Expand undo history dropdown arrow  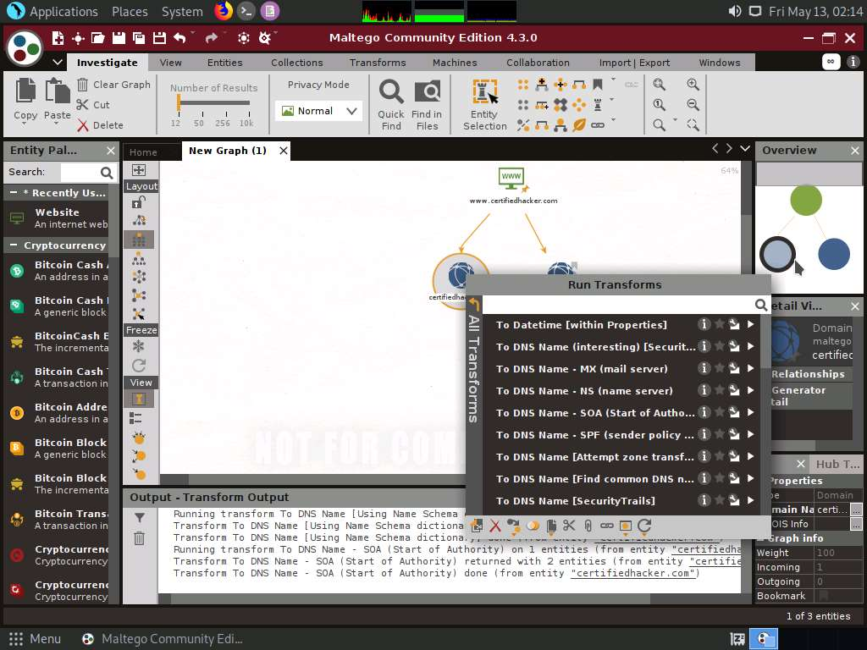point(192,33)
